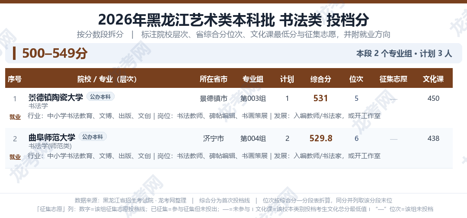
Task: Click the city cell 济宁市
Action: 214,138
